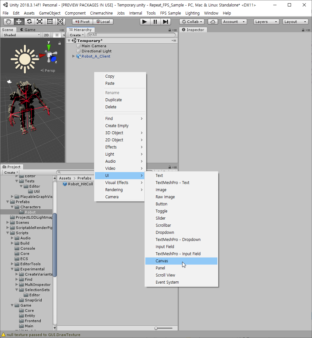
Task: Expand Robot_A_Client in Hierarchy
Action: [73, 56]
